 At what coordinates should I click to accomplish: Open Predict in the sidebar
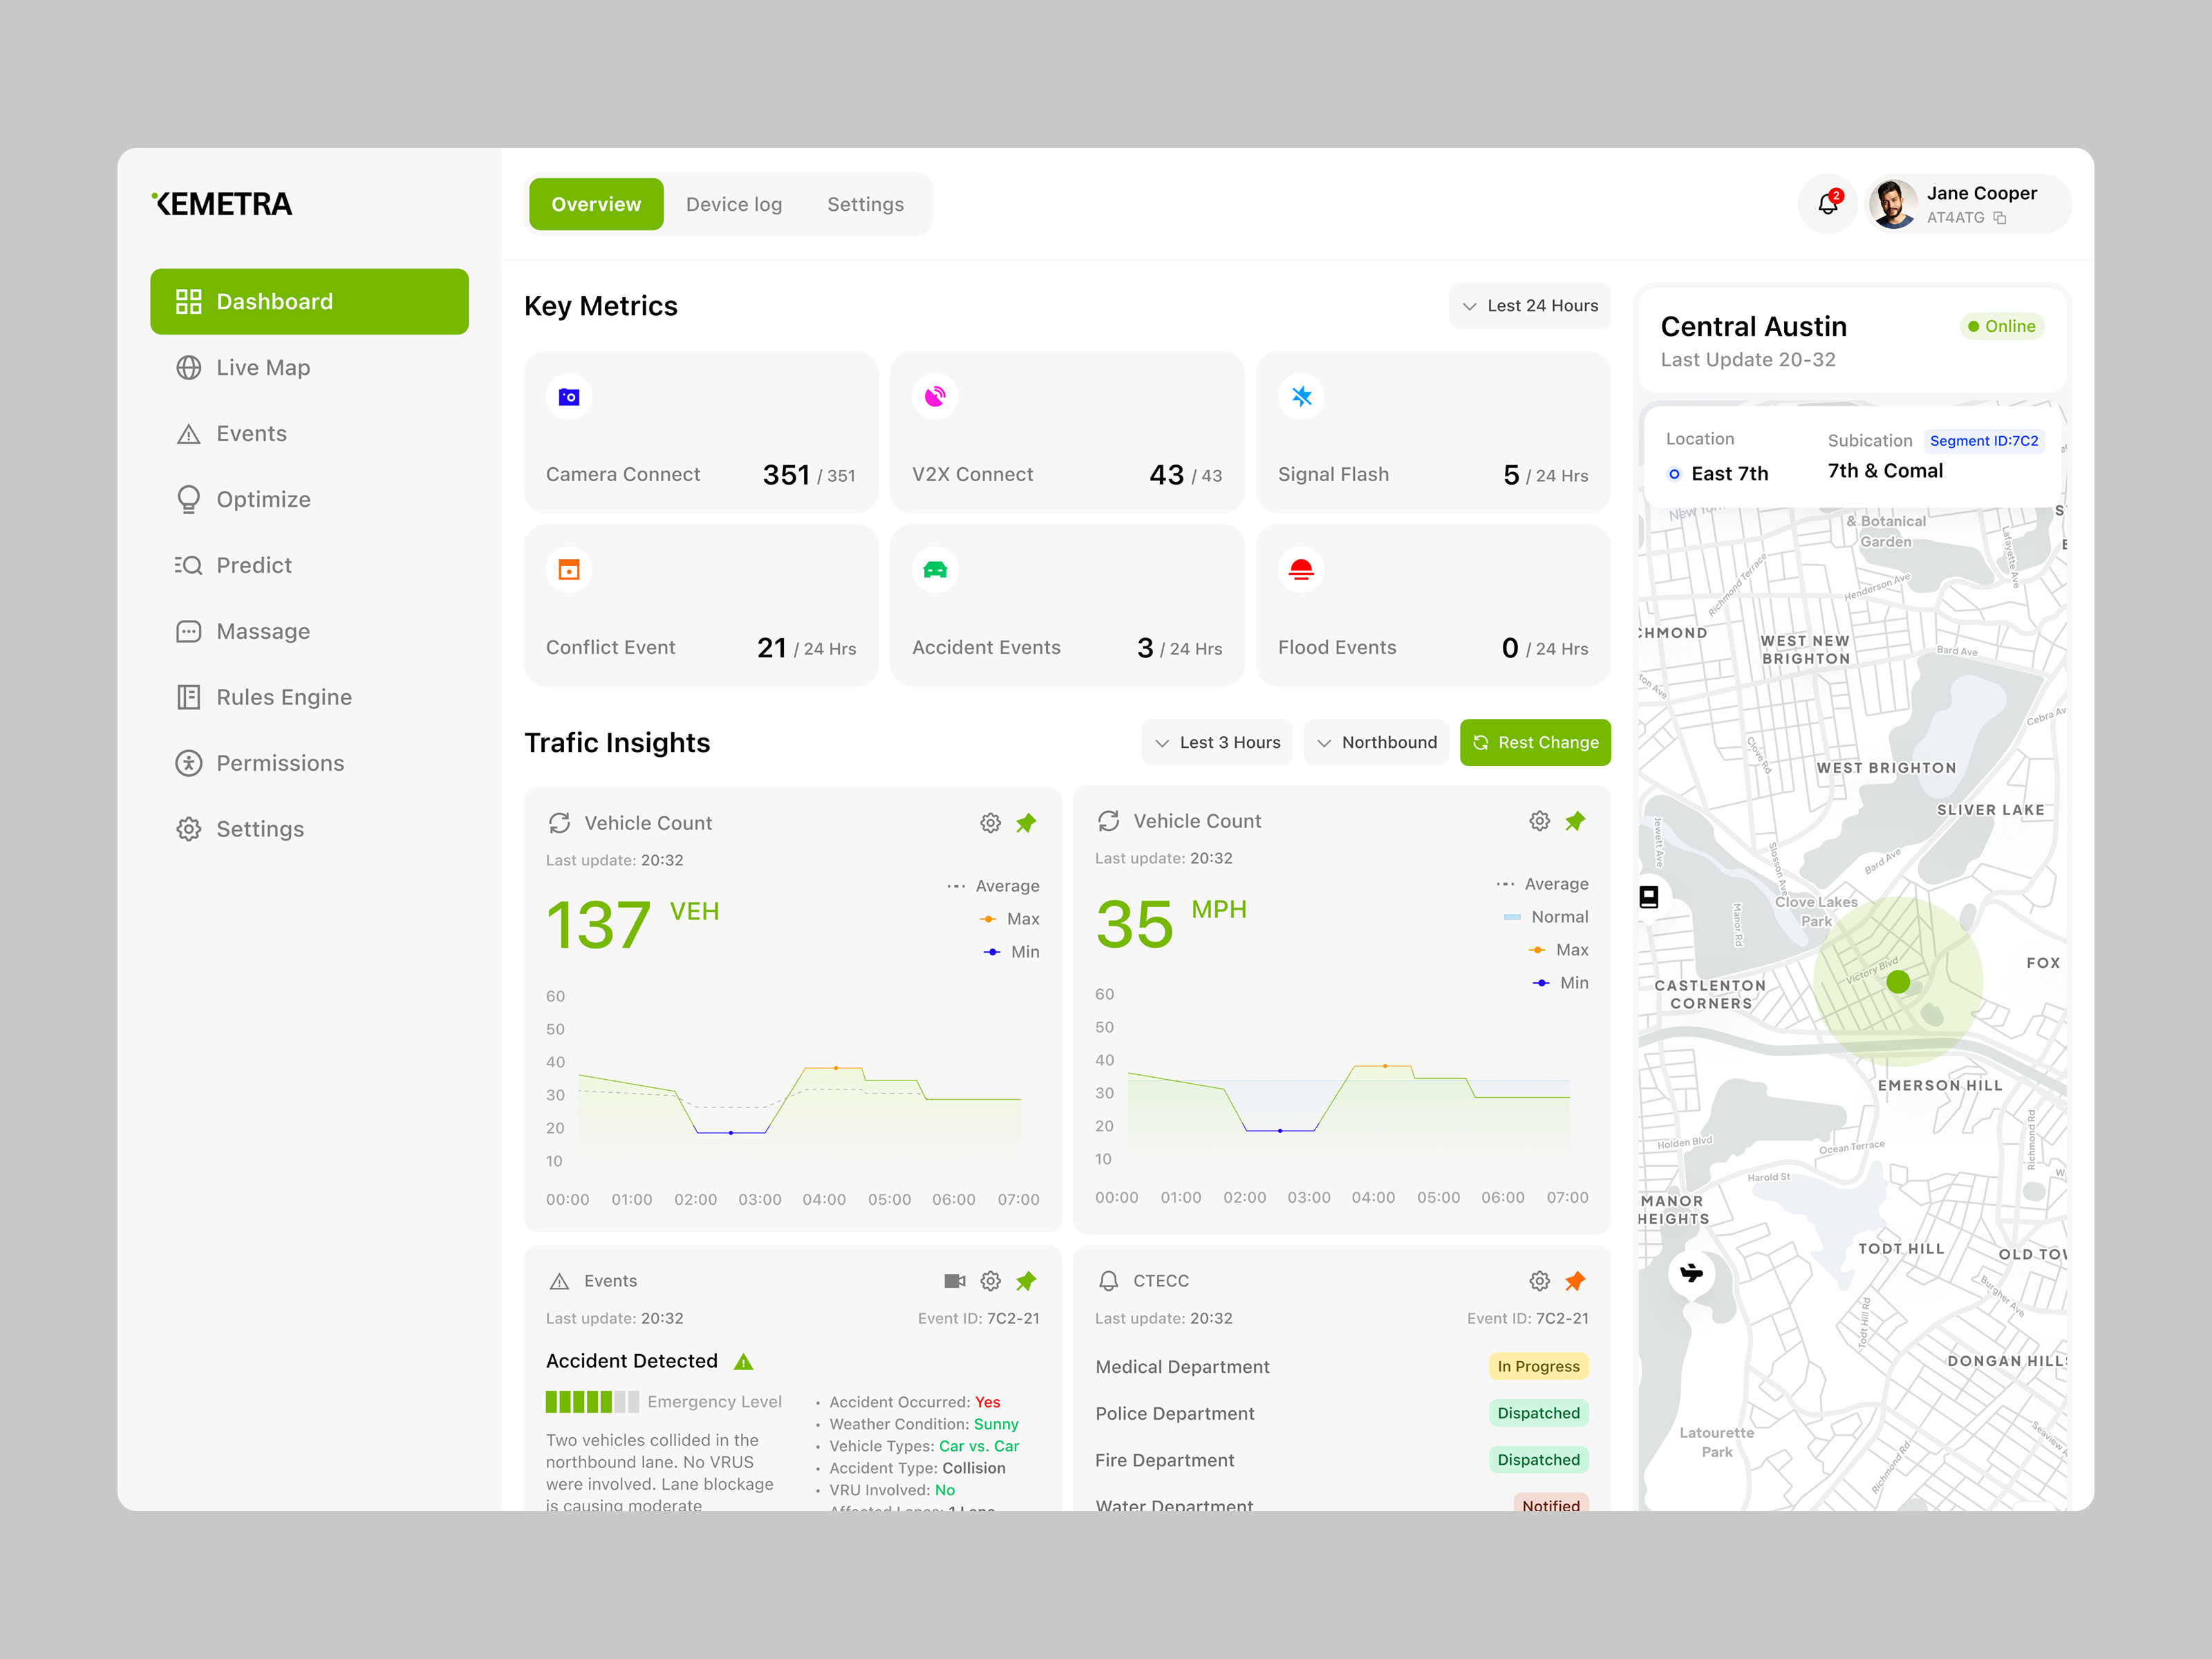coord(309,566)
